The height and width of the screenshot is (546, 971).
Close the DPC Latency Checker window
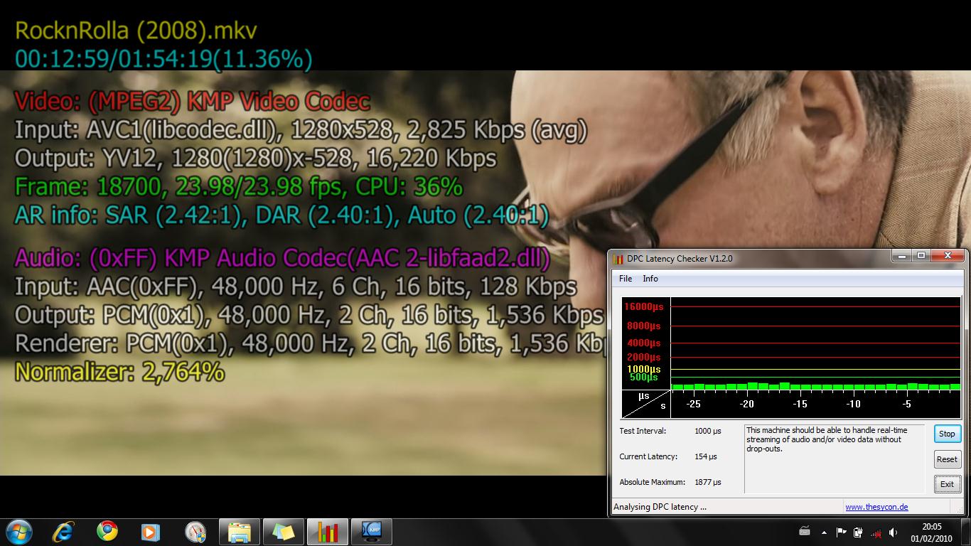pyautogui.click(x=948, y=255)
